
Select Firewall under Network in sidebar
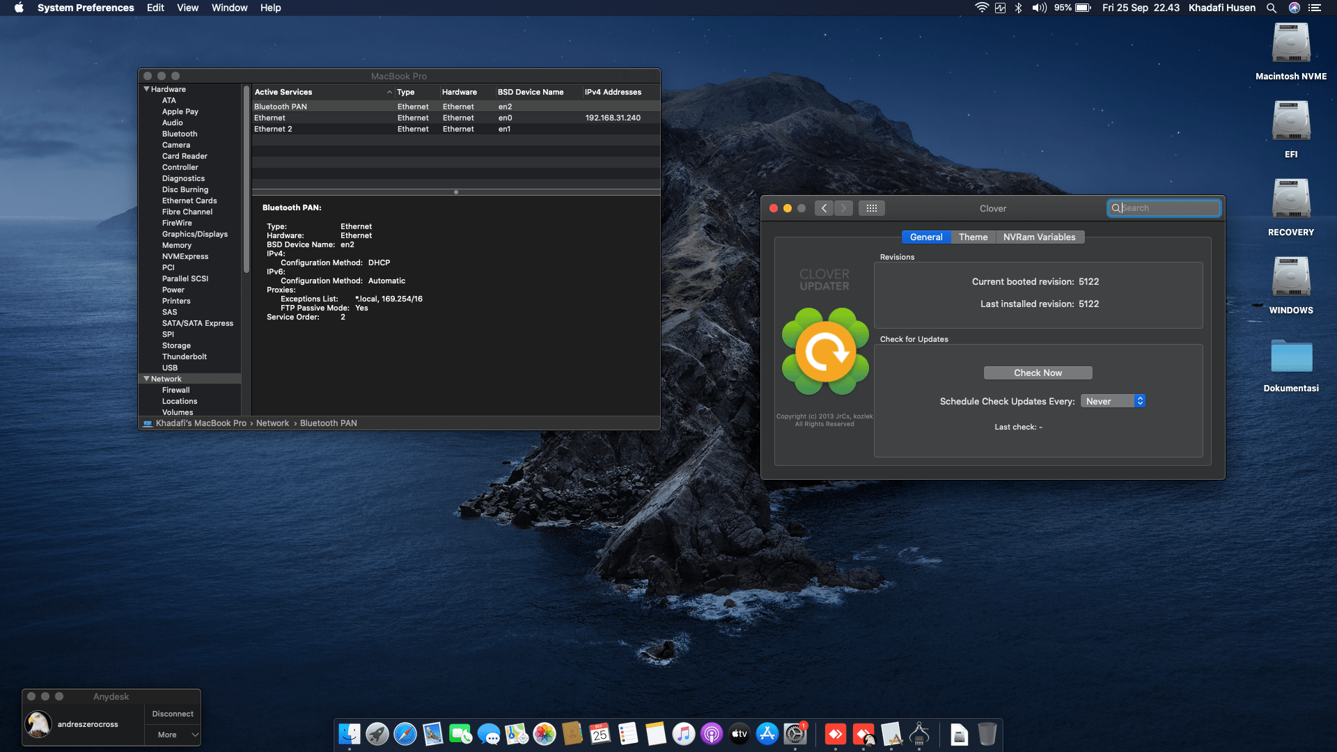(175, 390)
